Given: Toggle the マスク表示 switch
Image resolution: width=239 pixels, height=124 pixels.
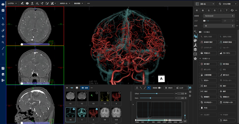Looking at the screenshot, I should tap(200, 32).
